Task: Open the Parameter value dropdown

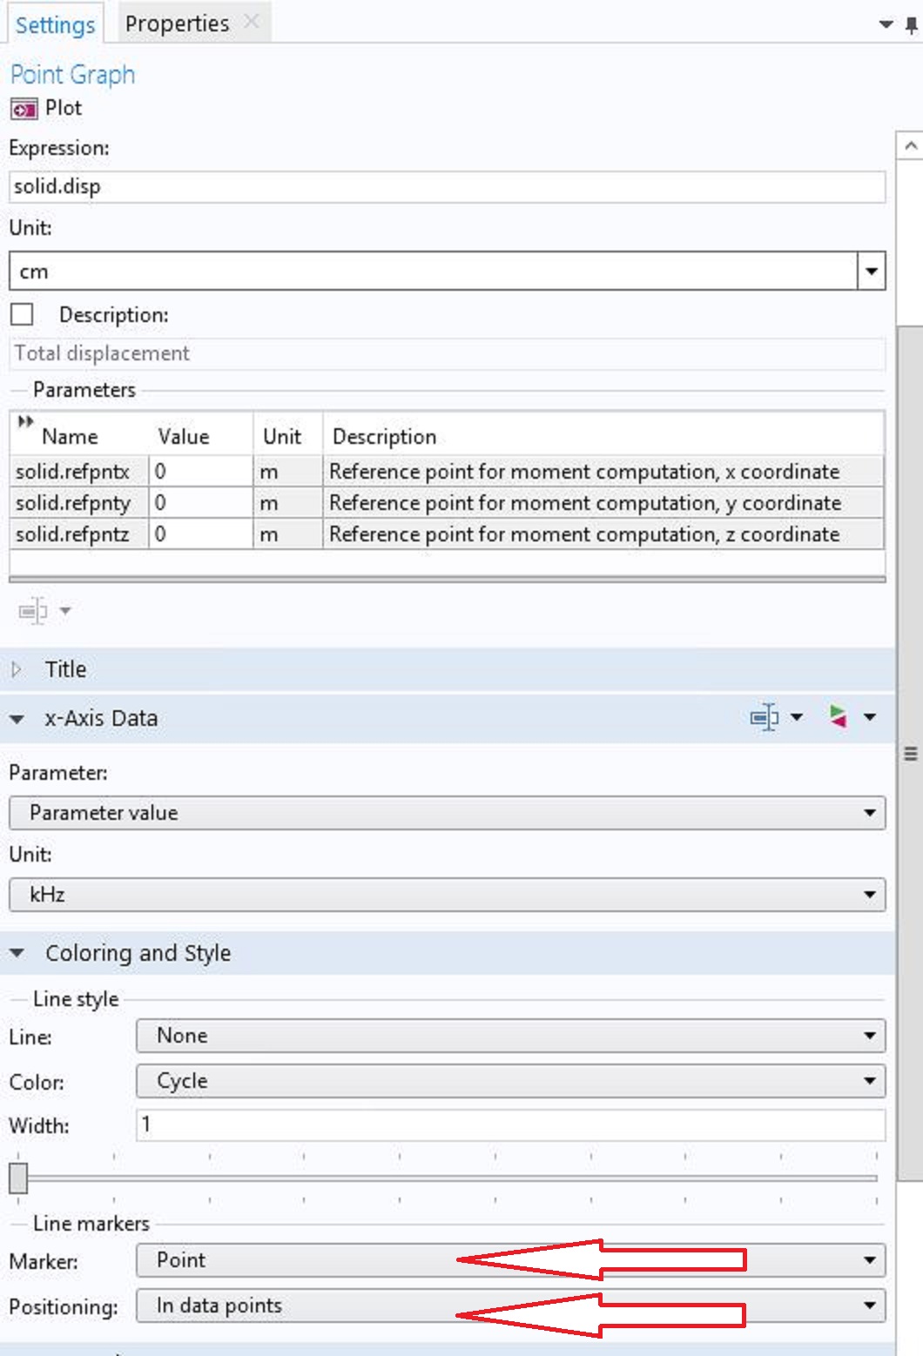Action: (447, 813)
